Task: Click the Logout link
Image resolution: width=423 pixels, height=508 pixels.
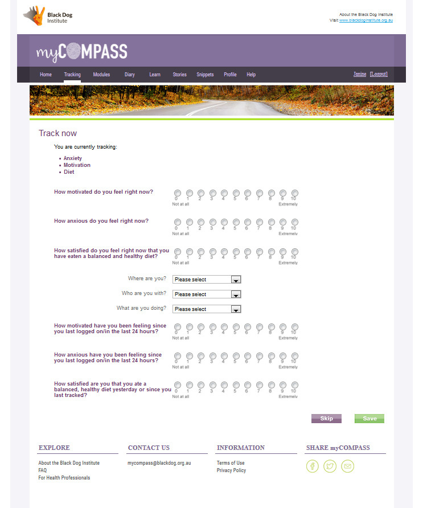Action: pyautogui.click(x=379, y=74)
